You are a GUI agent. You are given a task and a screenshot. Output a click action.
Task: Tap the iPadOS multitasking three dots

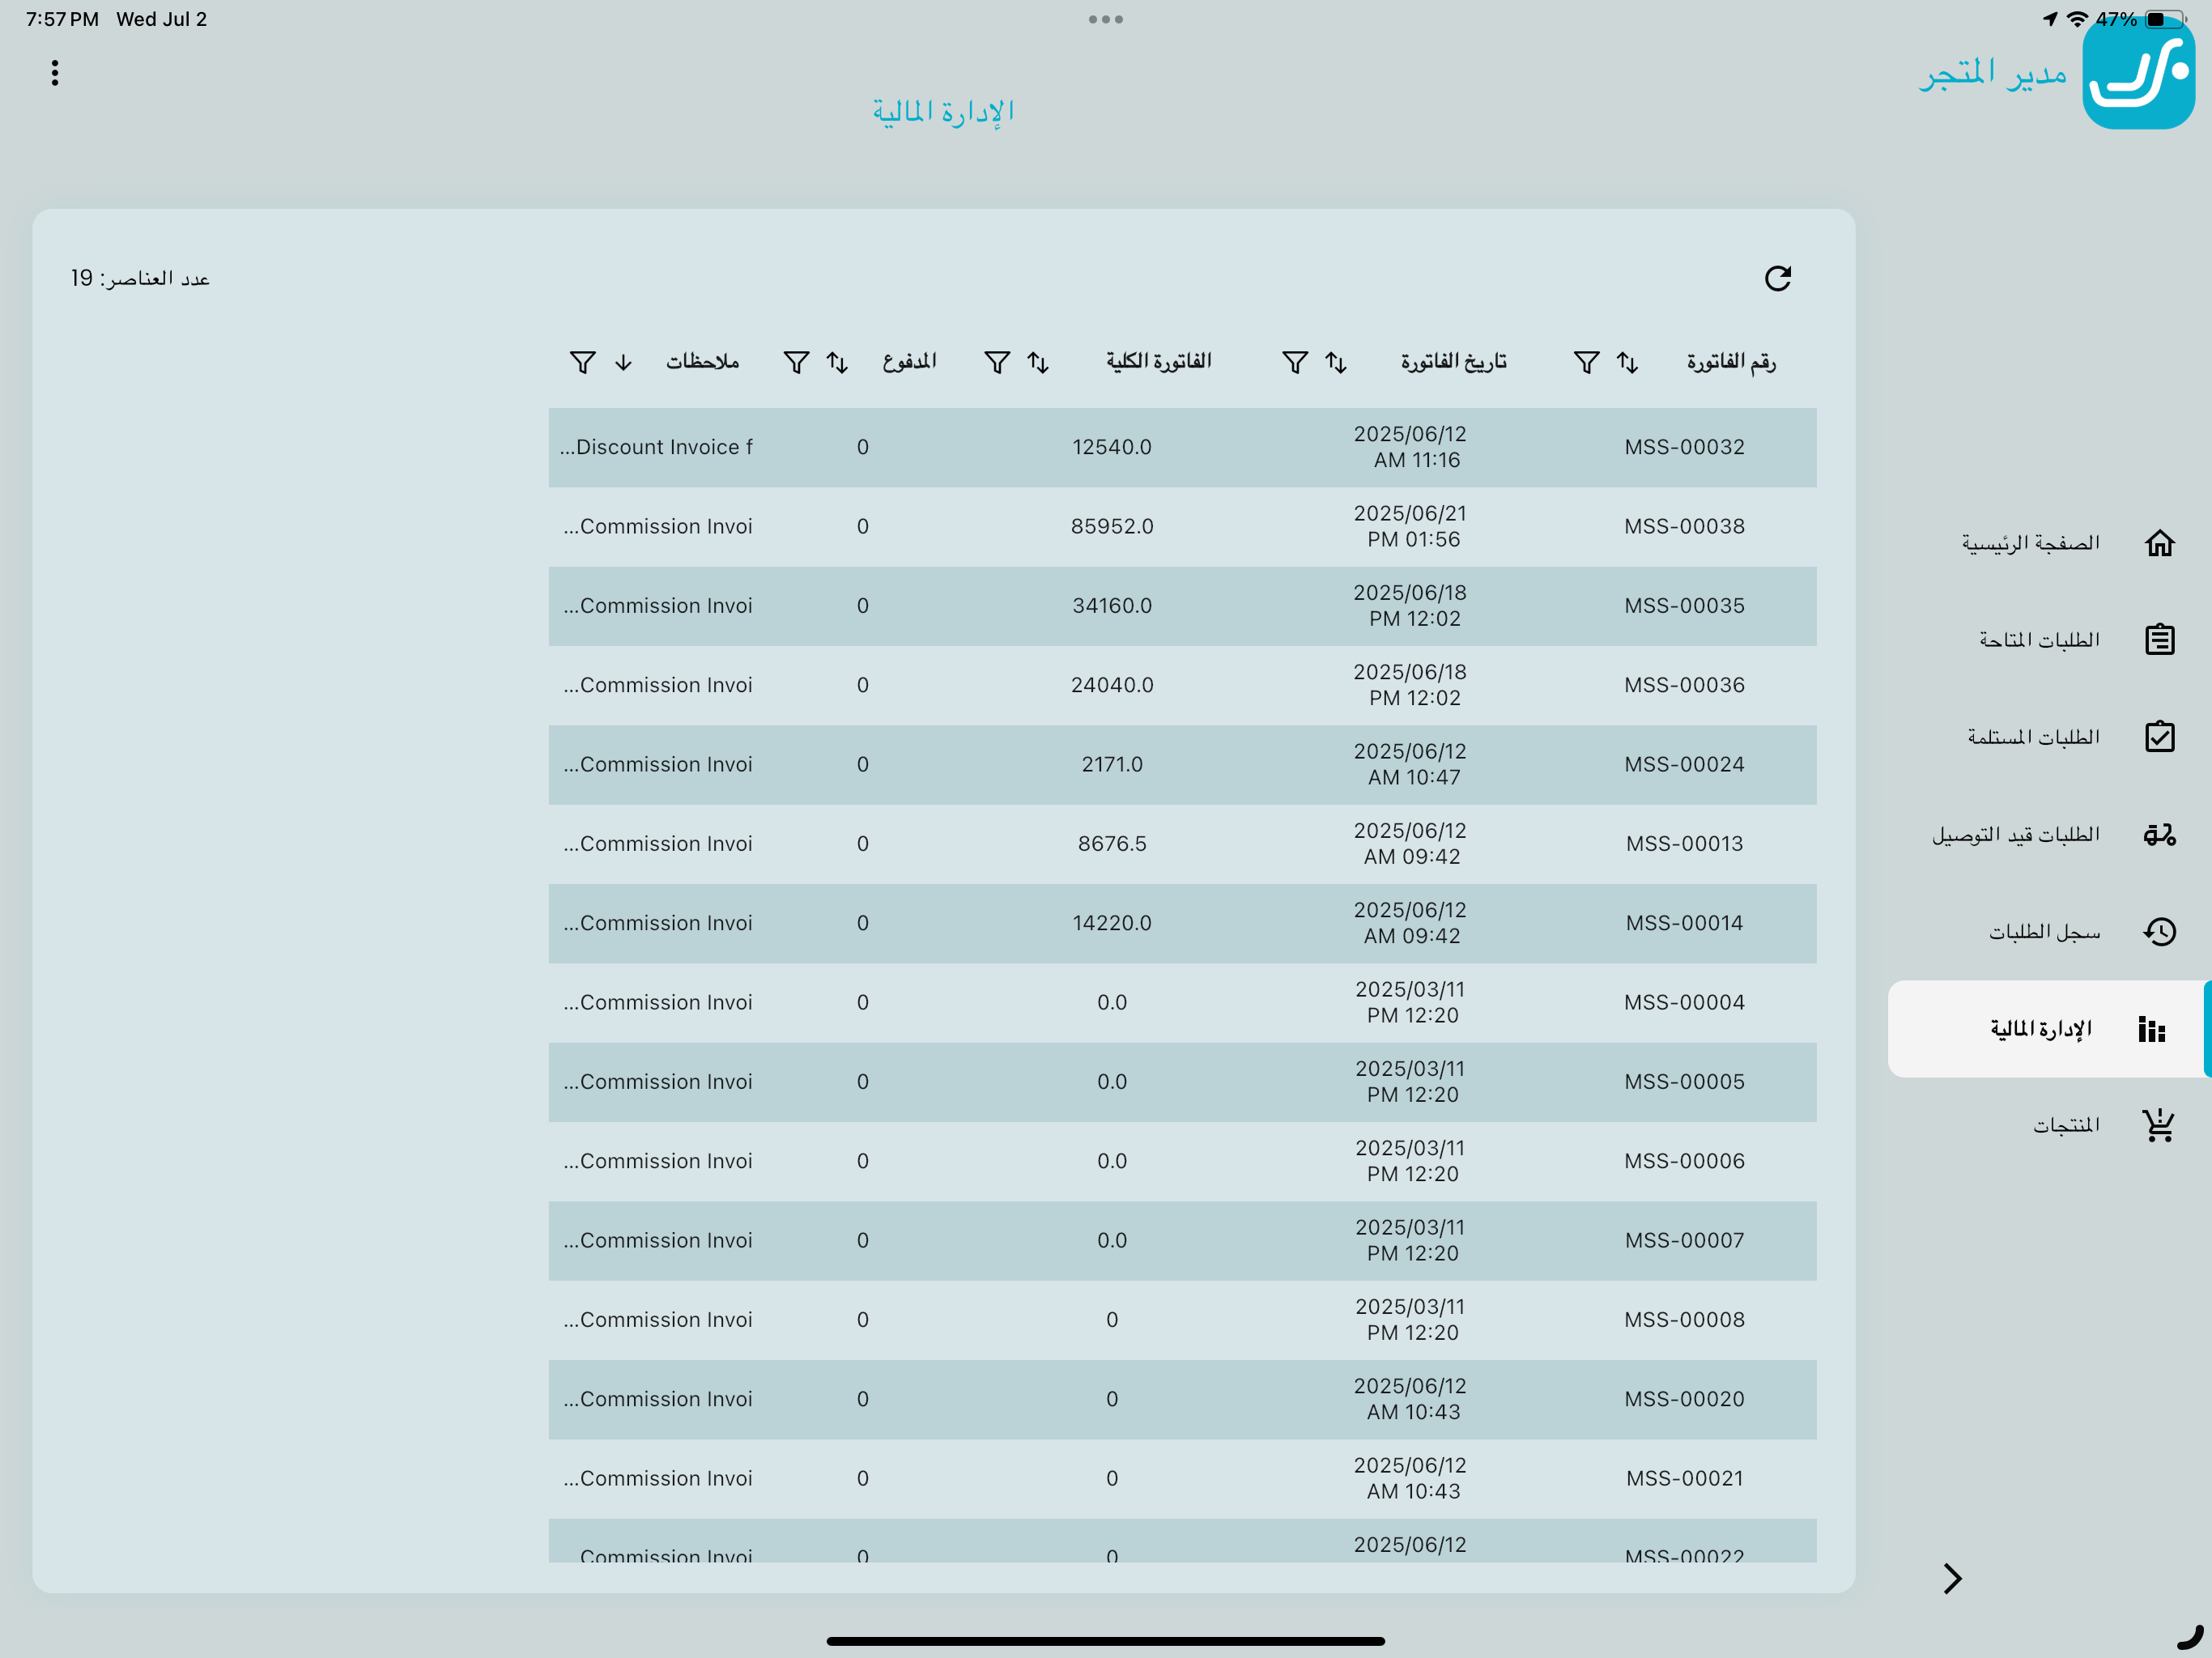coord(1106,19)
